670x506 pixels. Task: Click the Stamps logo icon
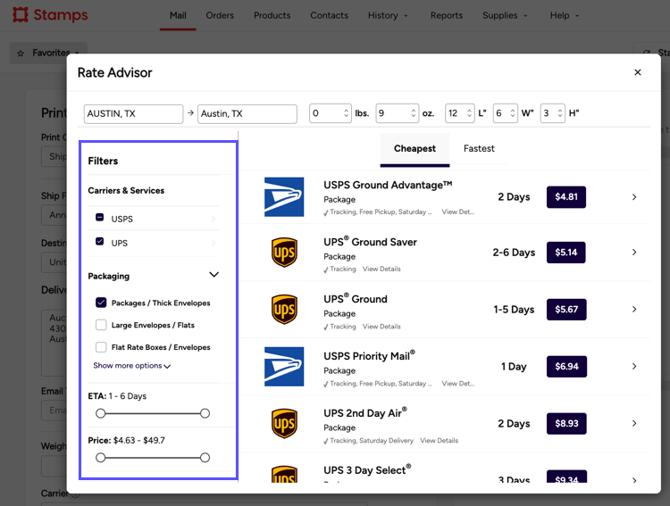click(20, 14)
